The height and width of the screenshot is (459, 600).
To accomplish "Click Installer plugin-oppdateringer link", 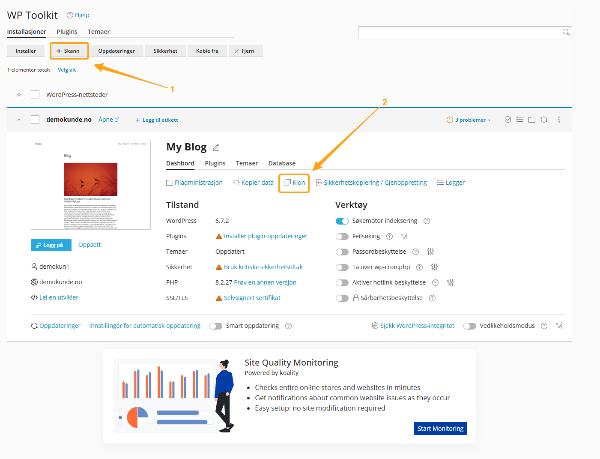I will point(266,236).
